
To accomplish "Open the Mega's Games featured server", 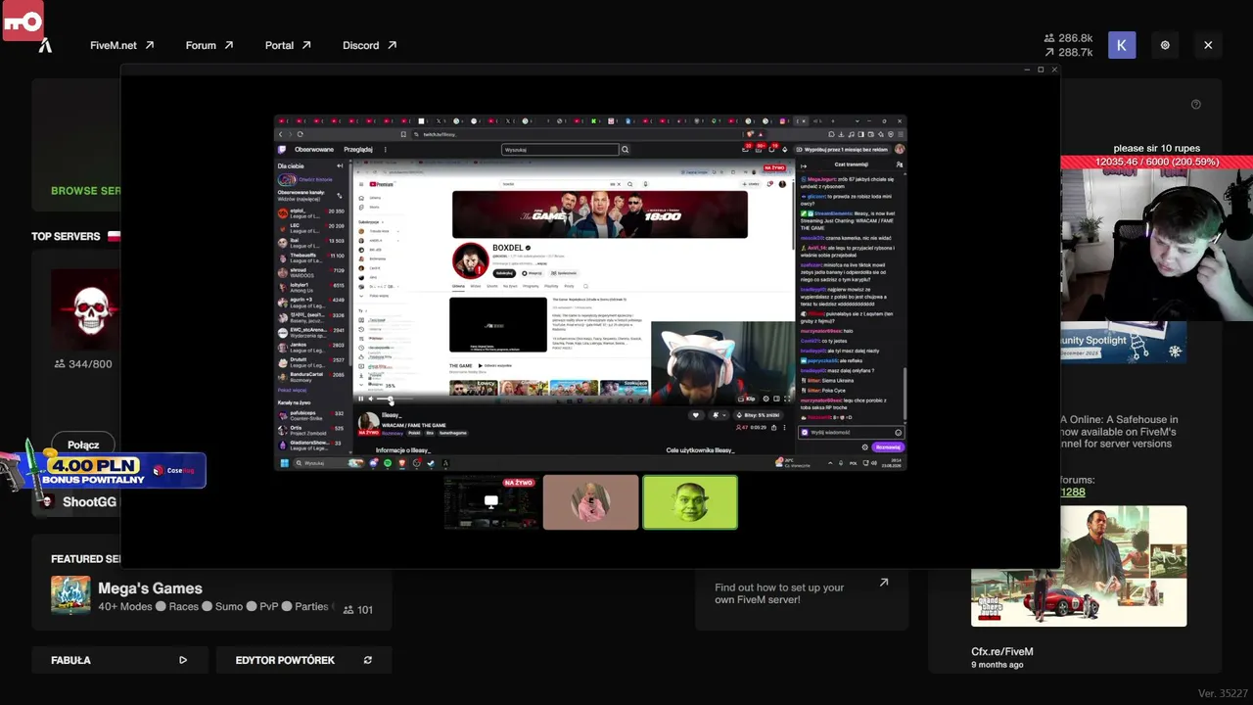I will pyautogui.click(x=211, y=594).
